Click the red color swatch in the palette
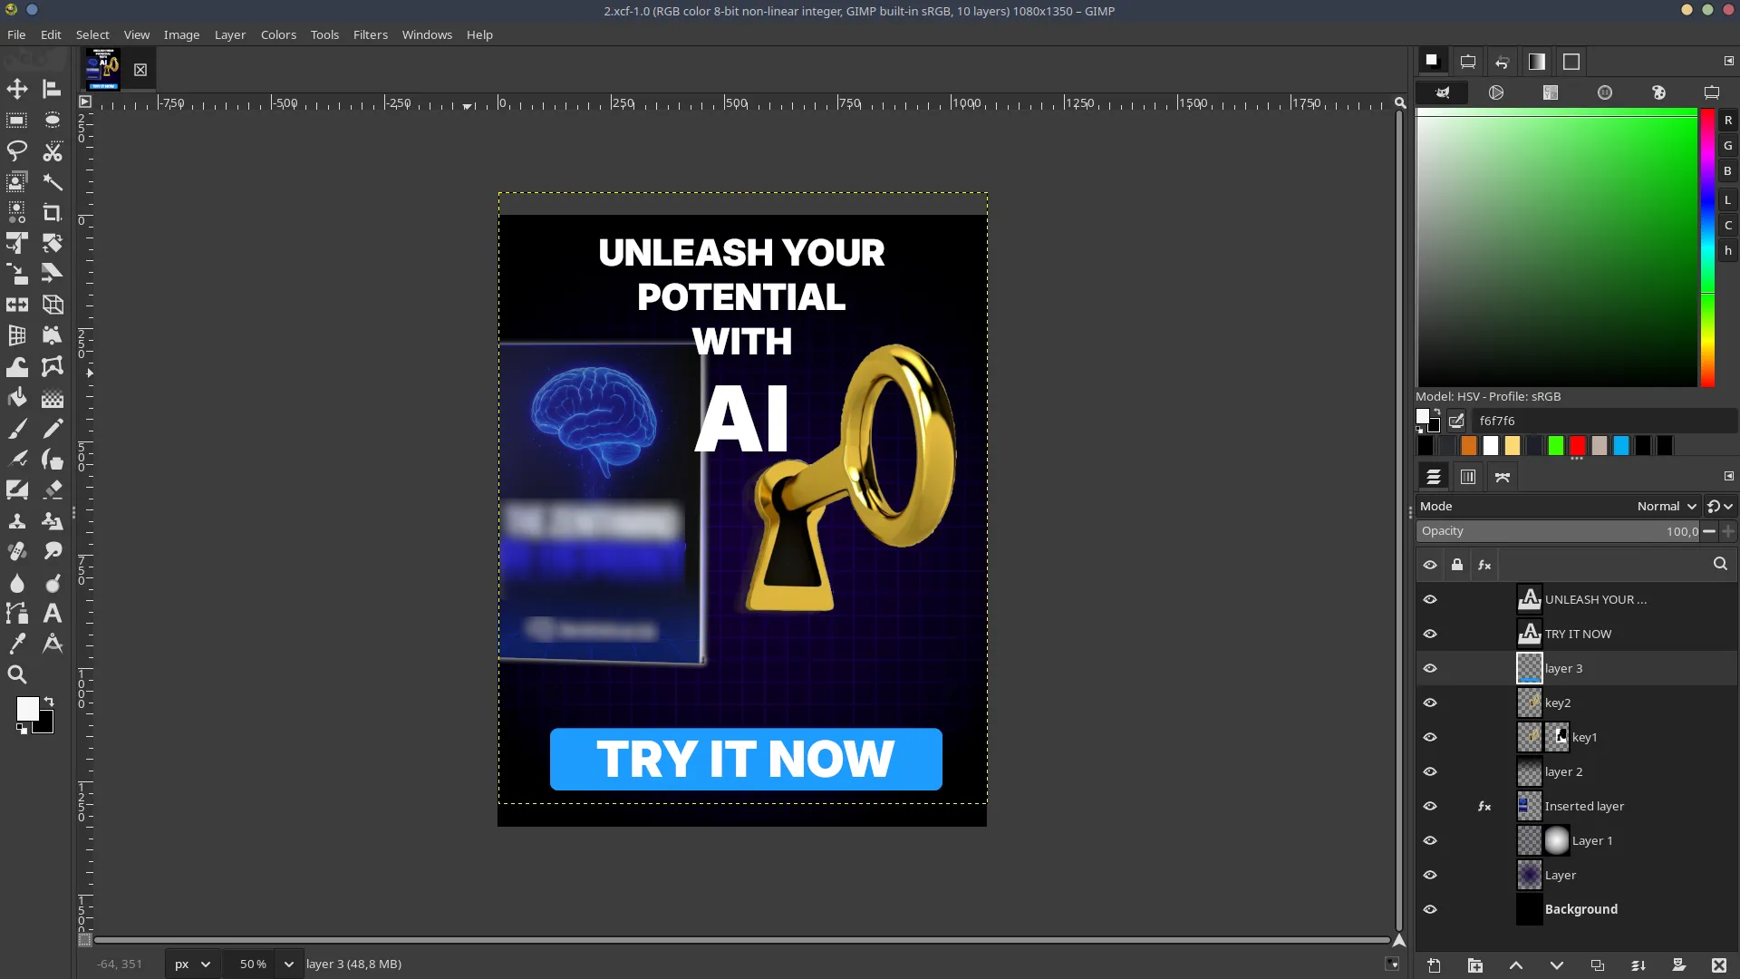 1577,446
